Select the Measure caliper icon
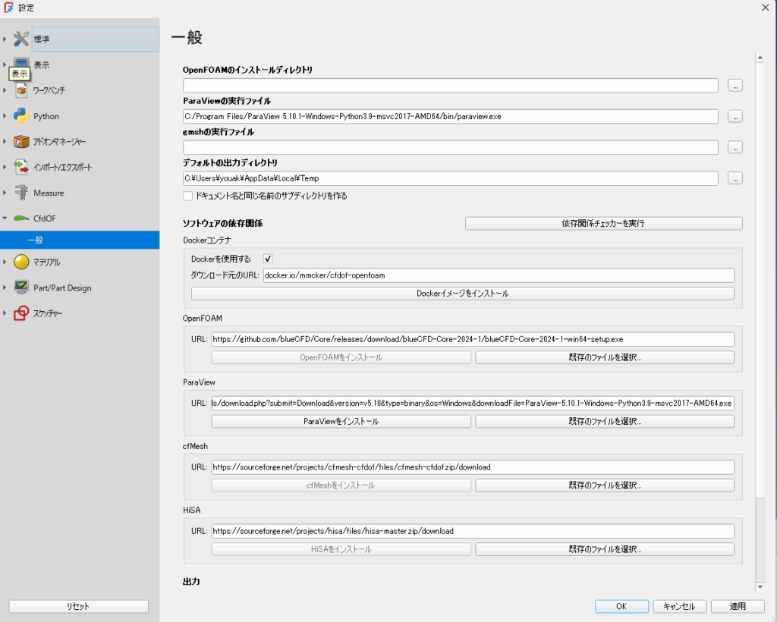Screen dimensions: 777x622 21,193
